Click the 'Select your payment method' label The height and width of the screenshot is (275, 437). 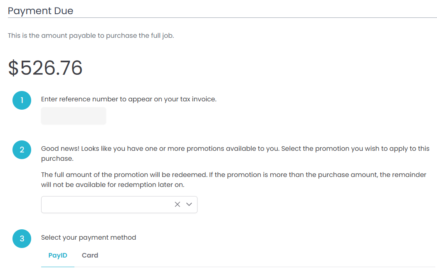click(89, 238)
